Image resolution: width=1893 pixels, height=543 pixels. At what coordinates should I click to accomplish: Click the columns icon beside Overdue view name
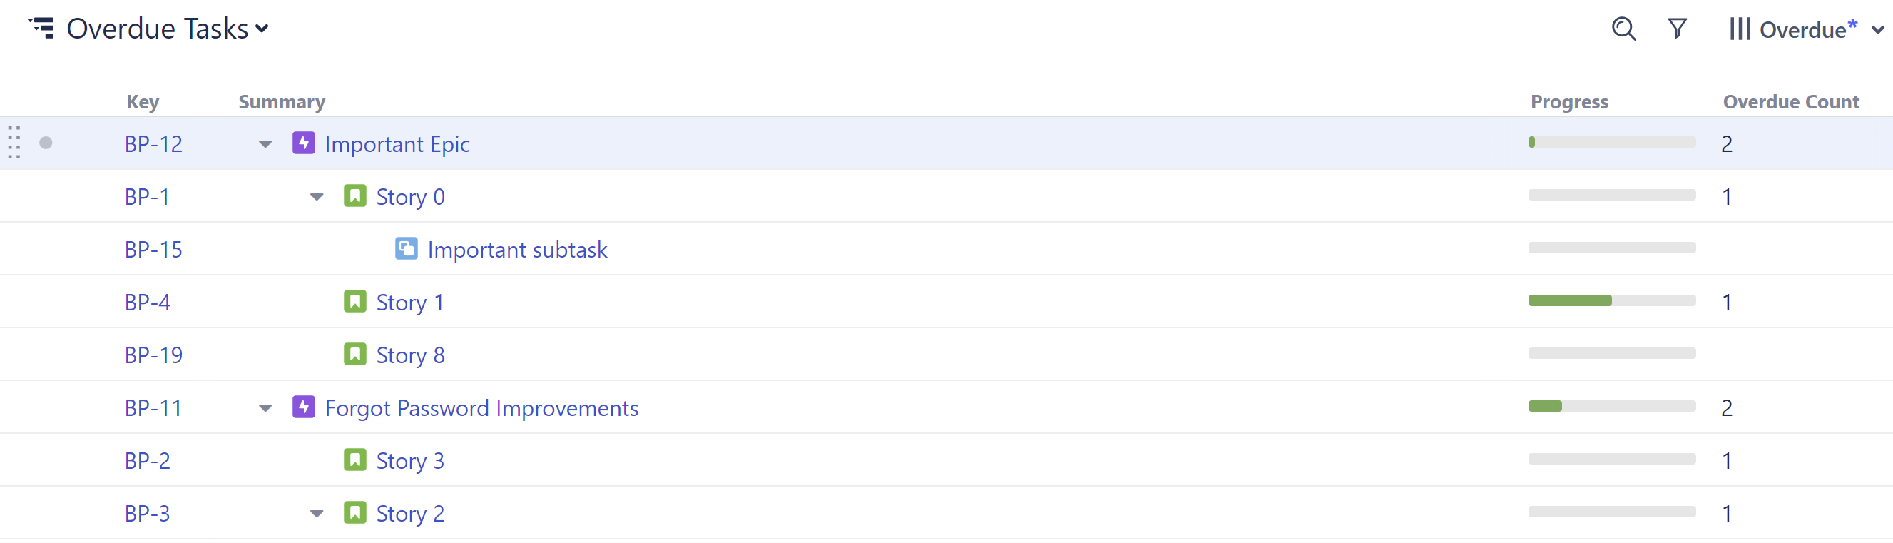[x=1742, y=29]
